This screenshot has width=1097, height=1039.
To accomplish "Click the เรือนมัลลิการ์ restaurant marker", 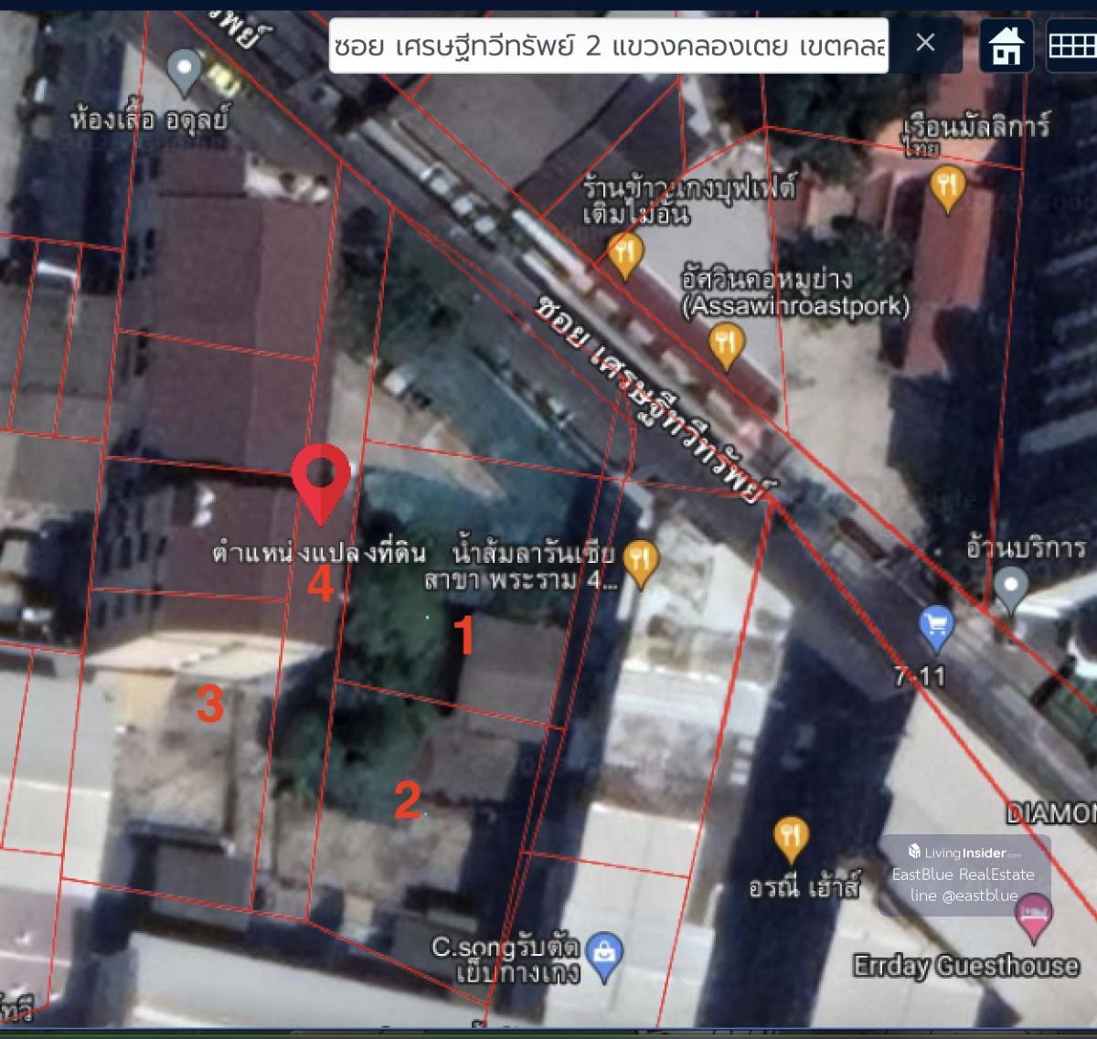I will (948, 187).
